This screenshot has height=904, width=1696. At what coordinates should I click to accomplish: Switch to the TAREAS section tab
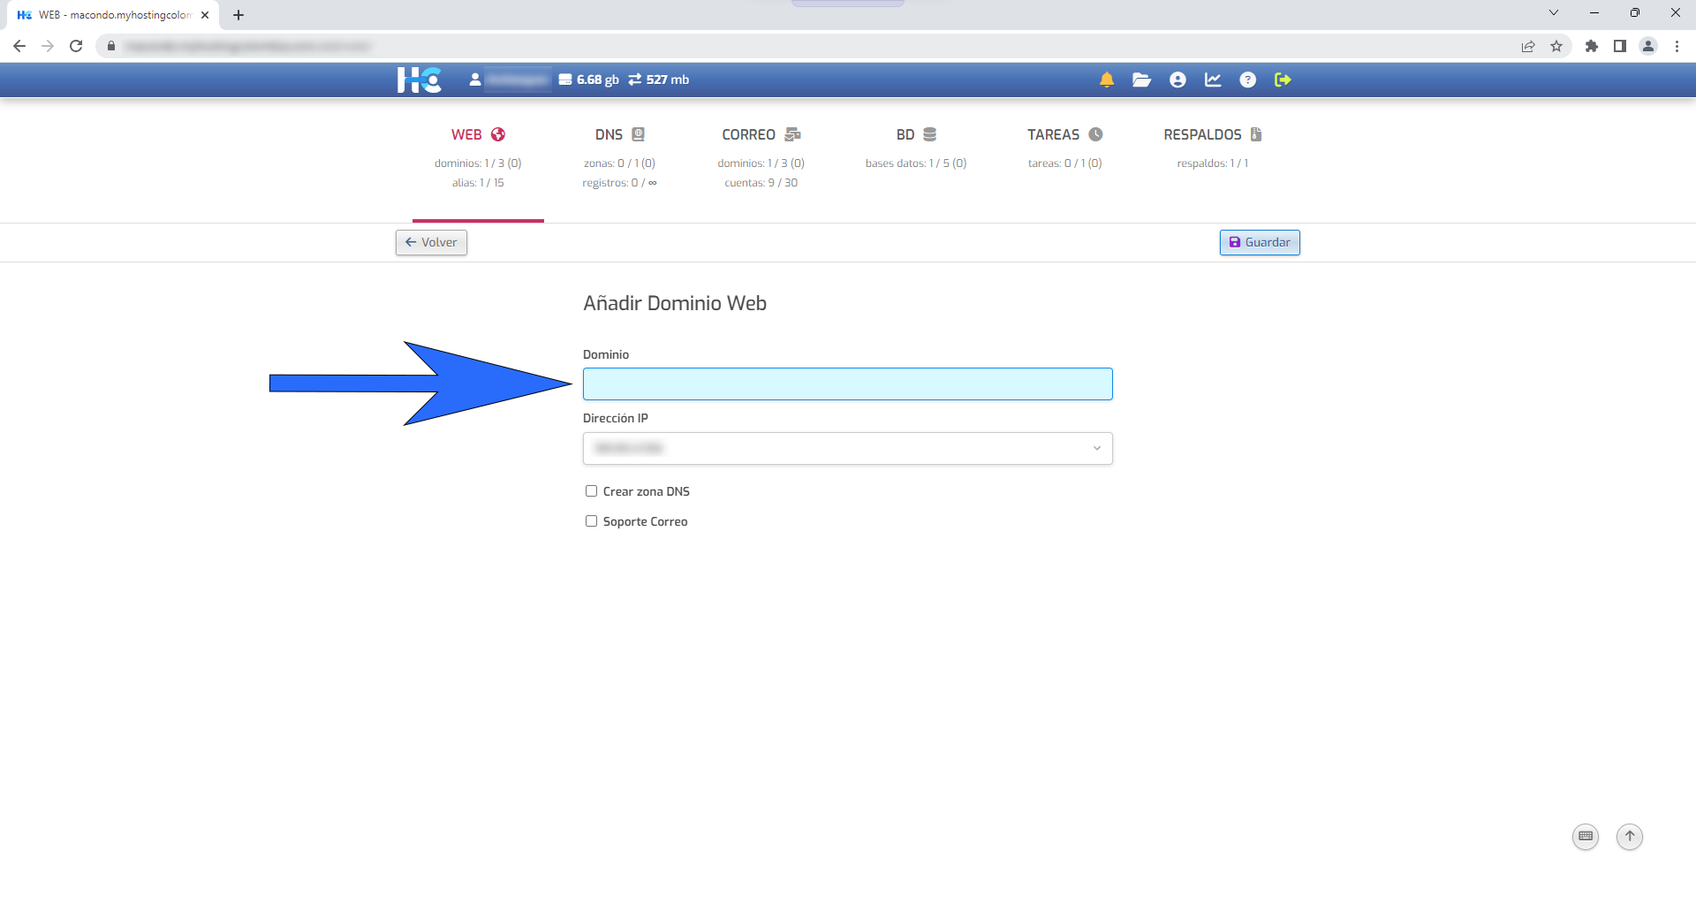click(x=1065, y=134)
